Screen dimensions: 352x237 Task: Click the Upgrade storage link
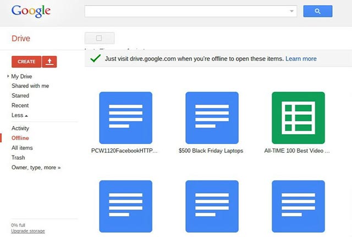[x=28, y=231]
